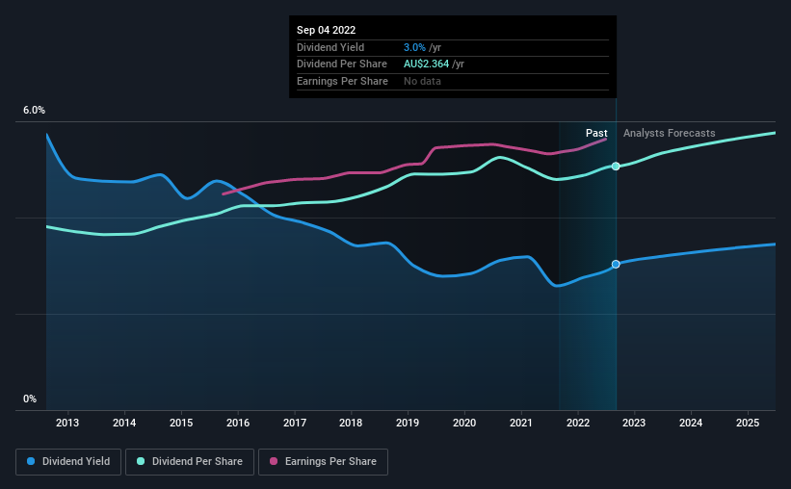Click the AU$2.364 dividend per share value
The width and height of the screenshot is (791, 489).
point(426,64)
